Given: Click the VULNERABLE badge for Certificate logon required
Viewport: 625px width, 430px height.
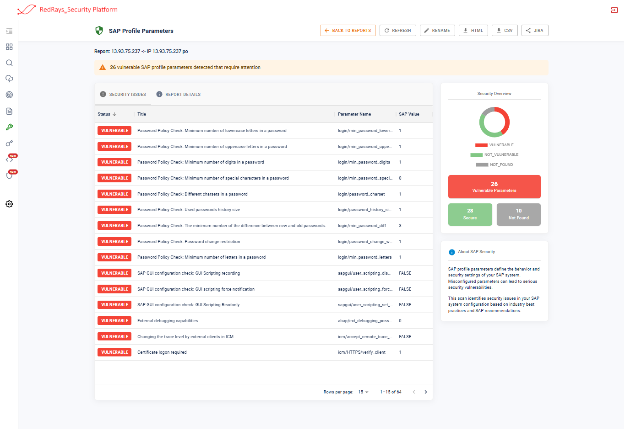Looking at the screenshot, I should pyautogui.click(x=114, y=352).
